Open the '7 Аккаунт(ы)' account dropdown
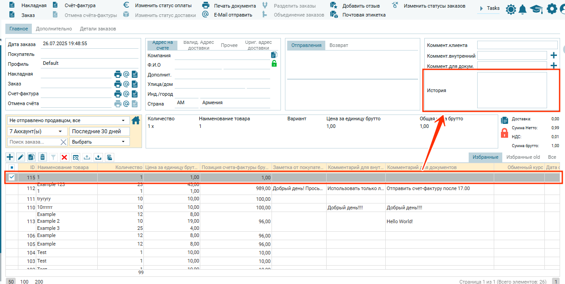 click(x=60, y=131)
